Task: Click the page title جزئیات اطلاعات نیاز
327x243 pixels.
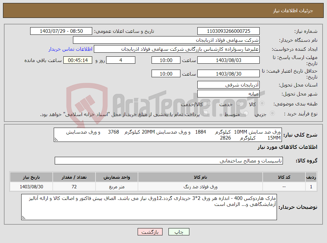Action: (x=293, y=11)
